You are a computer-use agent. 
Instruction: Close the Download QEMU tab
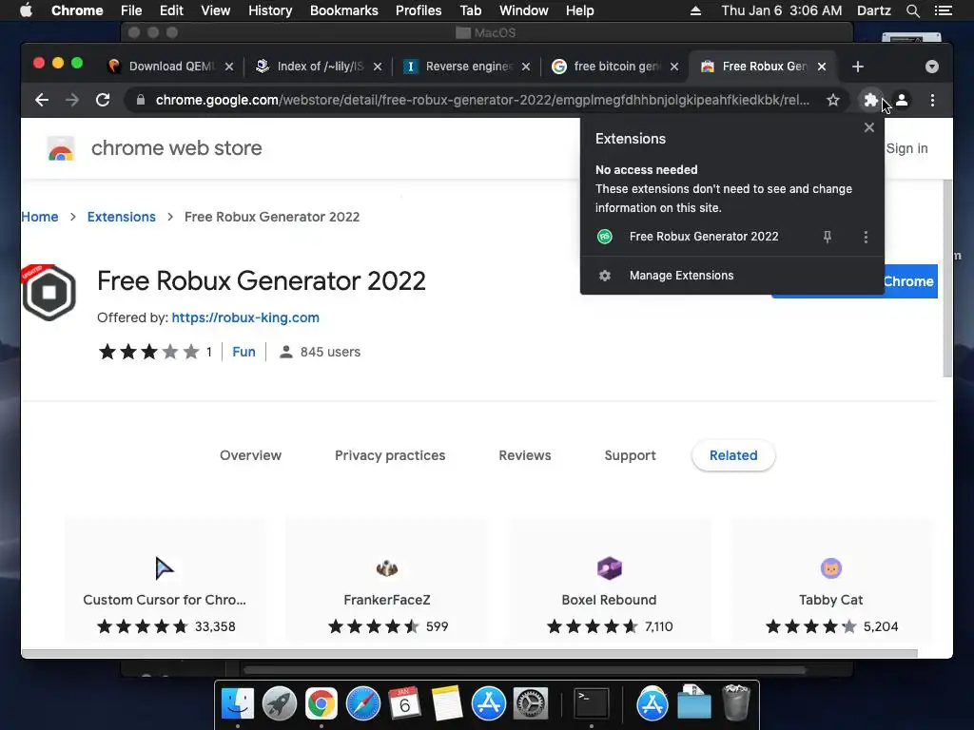229,67
